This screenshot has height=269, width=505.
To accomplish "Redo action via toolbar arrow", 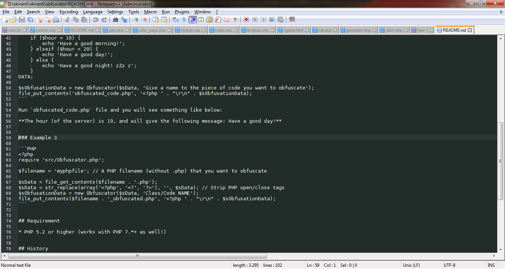I will point(104,20).
